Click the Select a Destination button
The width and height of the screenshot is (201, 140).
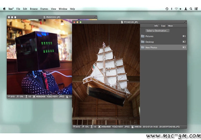click(x=157, y=31)
